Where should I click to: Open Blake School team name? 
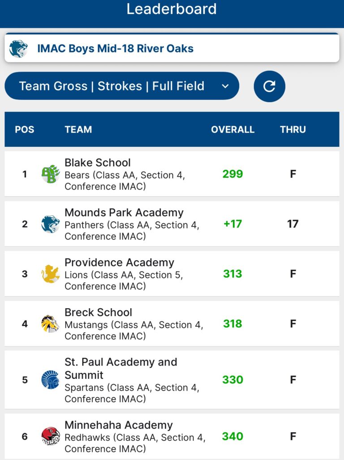coord(98,163)
